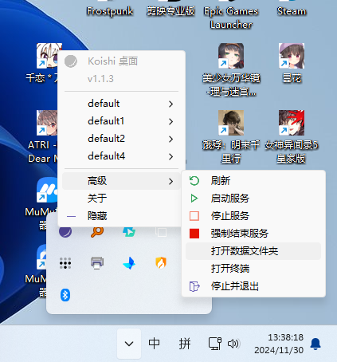This screenshot has width=337, height=362.
Task: Collapse hidden tray icons chevron
Action: (x=129, y=344)
